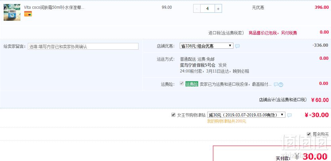This screenshot has height=161, width=331.
Task: Click the 店铺合计(含运费和进口税) label
Action: point(283,100)
